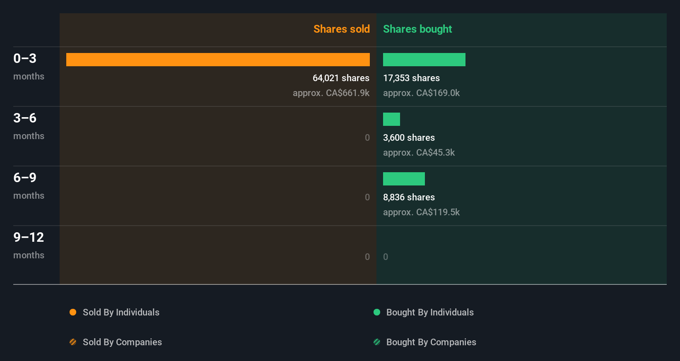The image size is (680, 361).
Task: Toggle the Bought By Individuals legend label
Action: [x=430, y=313]
